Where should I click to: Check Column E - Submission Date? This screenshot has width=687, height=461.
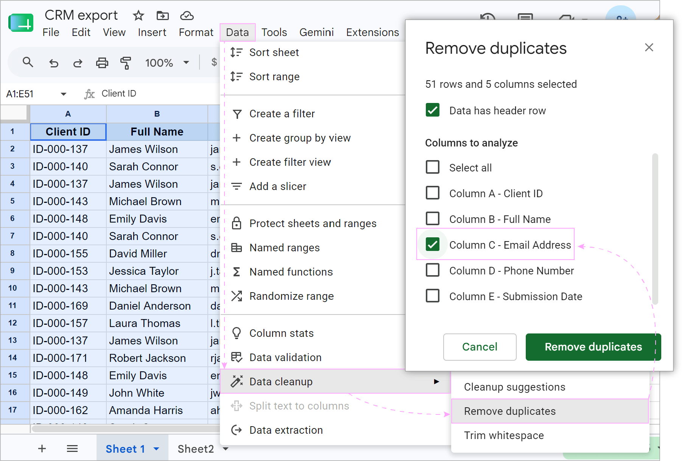click(x=433, y=296)
